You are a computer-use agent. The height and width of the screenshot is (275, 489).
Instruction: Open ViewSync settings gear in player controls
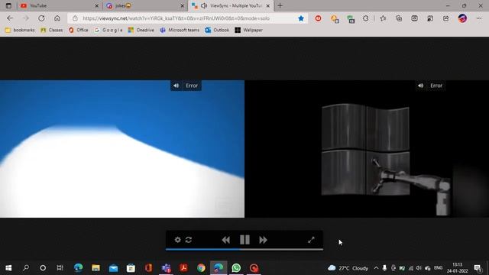point(177,240)
